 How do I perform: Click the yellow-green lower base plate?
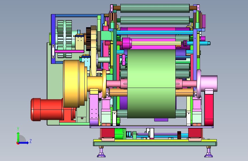tap(155, 141)
